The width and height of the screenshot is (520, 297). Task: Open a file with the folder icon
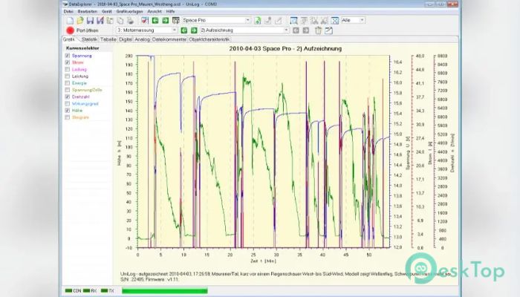pos(80,21)
